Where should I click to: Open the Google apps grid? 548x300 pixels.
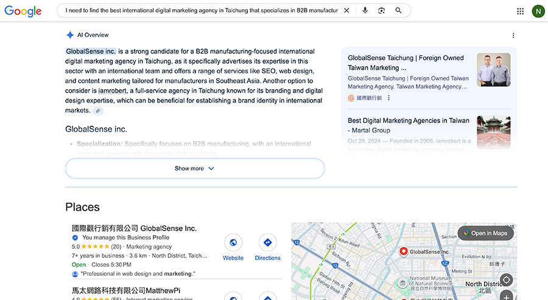tap(520, 11)
